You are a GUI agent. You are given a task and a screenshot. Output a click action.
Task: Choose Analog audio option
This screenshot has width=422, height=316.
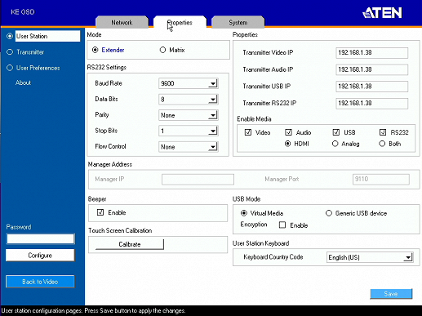click(335, 144)
